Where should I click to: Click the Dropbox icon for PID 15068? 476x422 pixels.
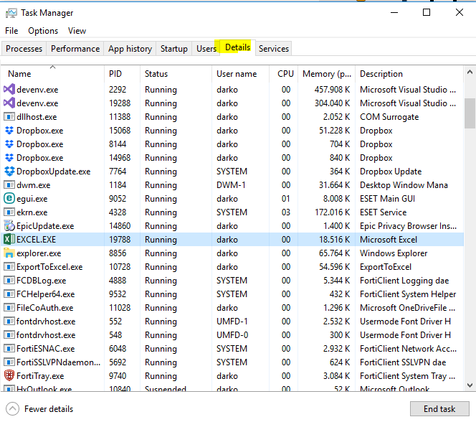(x=9, y=131)
